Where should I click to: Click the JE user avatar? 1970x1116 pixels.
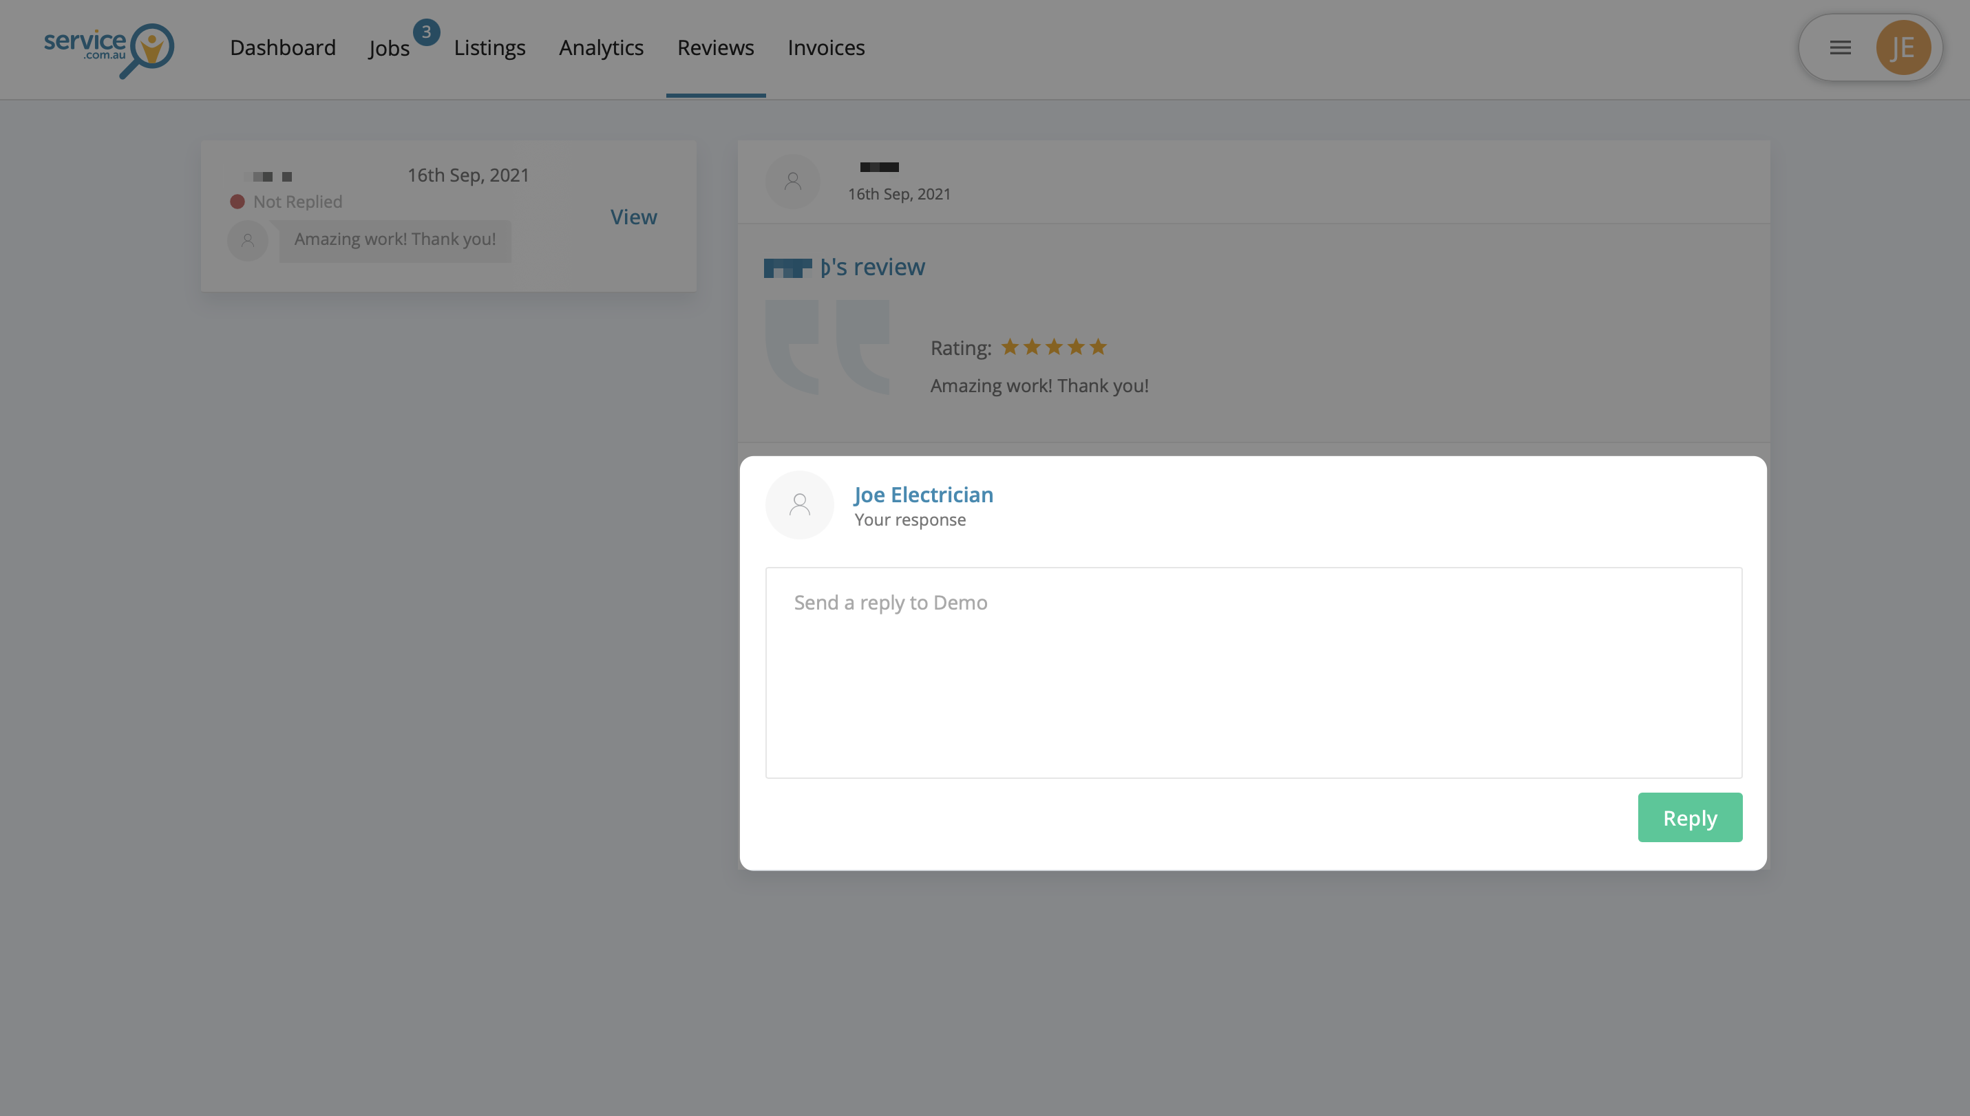1903,47
